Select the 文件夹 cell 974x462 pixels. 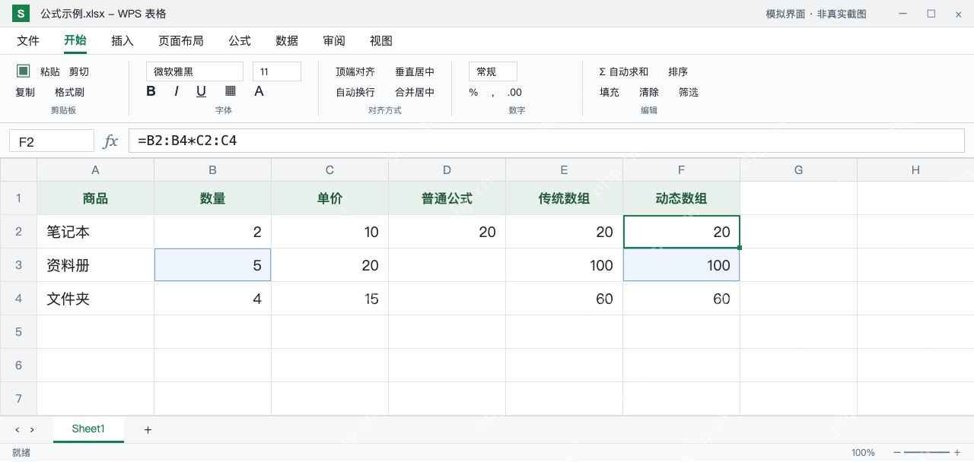96,299
